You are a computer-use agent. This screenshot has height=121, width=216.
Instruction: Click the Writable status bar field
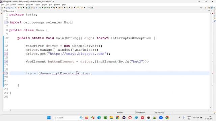click(x=120, y=113)
